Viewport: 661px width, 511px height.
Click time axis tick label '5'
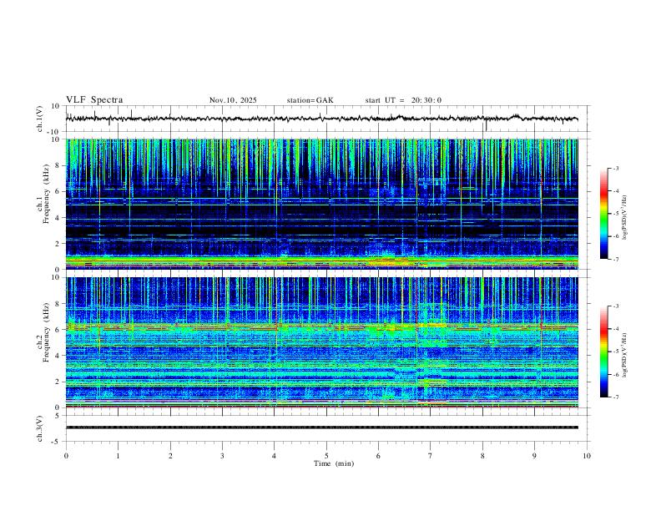pyautogui.click(x=326, y=456)
